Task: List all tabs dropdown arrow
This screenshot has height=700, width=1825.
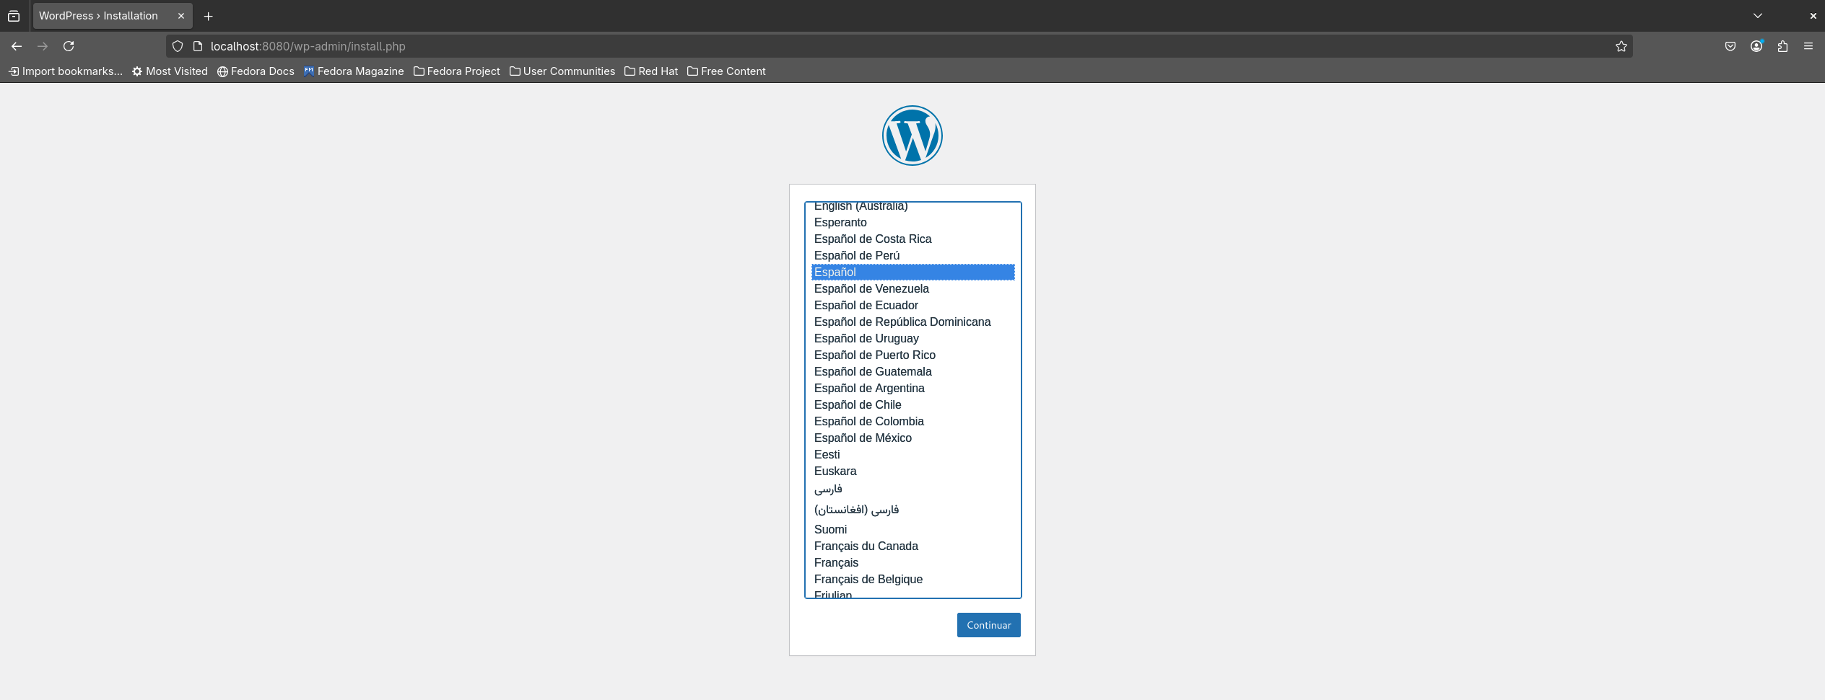Action: point(1758,16)
